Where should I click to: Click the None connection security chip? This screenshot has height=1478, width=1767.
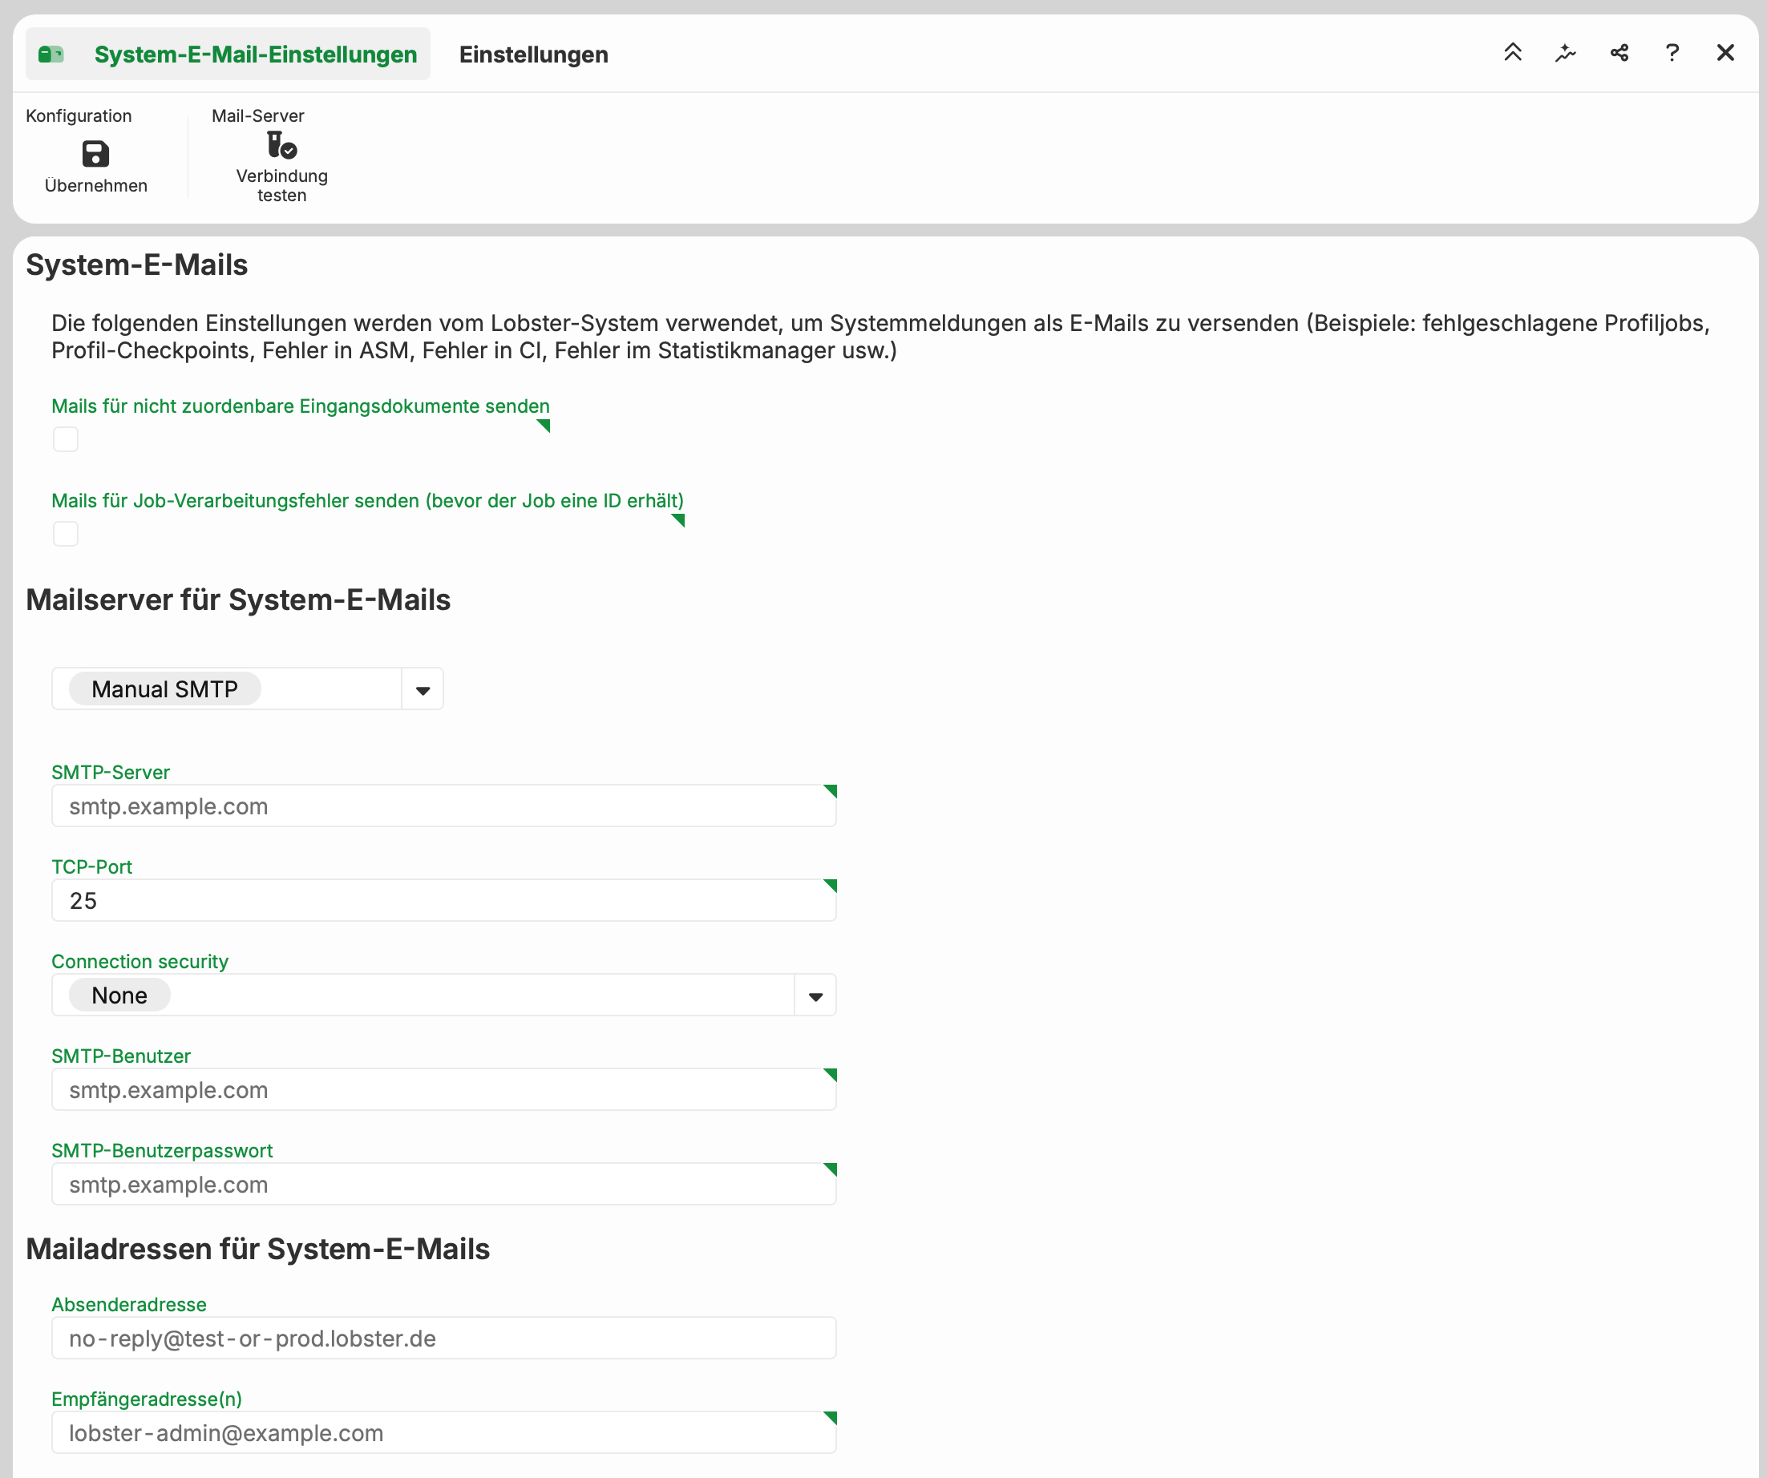(119, 995)
